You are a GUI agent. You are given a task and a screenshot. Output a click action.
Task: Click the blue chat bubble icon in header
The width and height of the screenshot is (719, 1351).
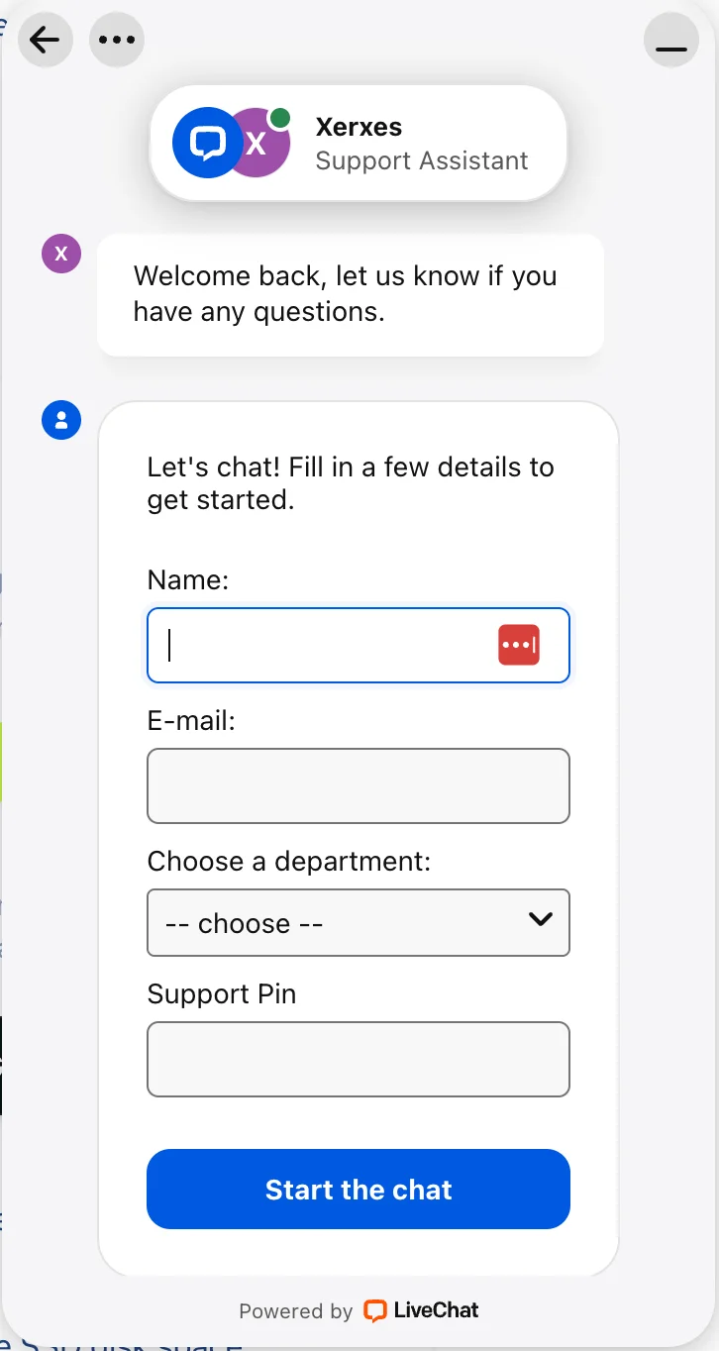(207, 143)
